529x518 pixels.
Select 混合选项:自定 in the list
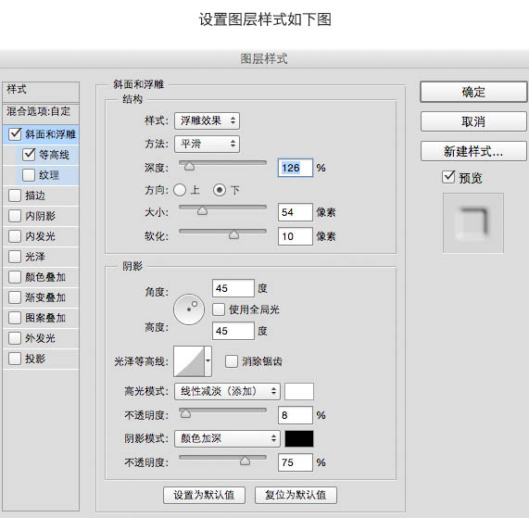click(x=38, y=111)
